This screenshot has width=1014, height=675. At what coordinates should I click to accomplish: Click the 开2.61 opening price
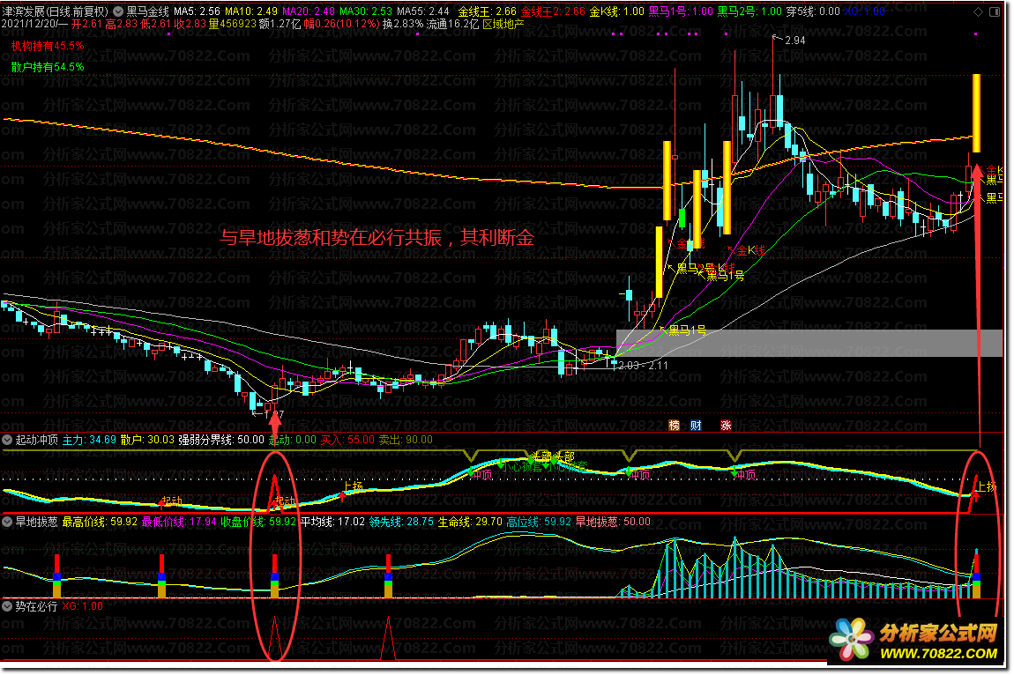click(86, 24)
